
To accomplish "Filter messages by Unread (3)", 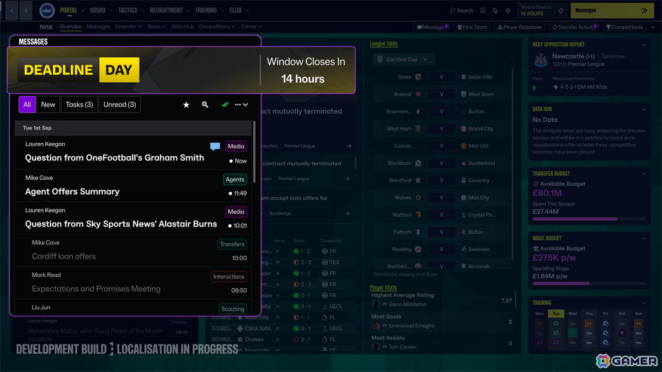I will (120, 105).
